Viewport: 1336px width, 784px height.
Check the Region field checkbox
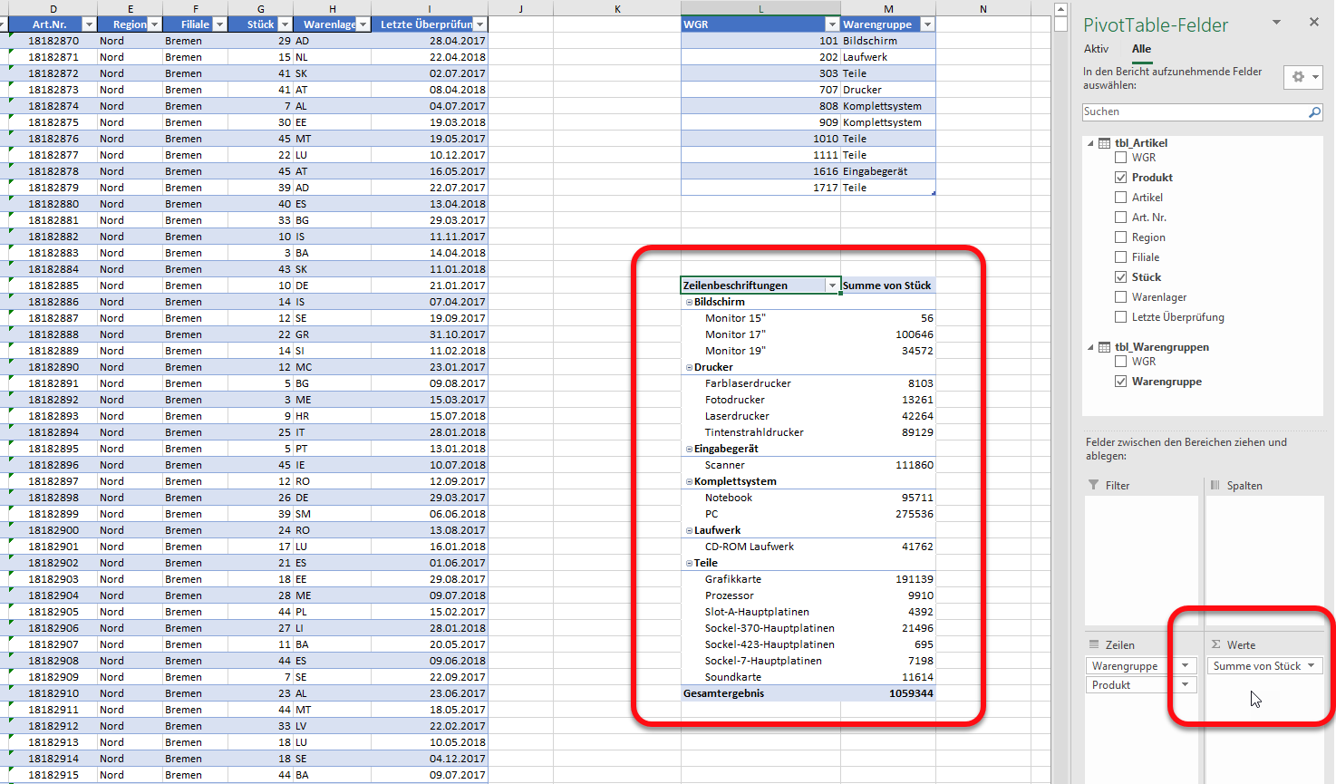click(1121, 237)
